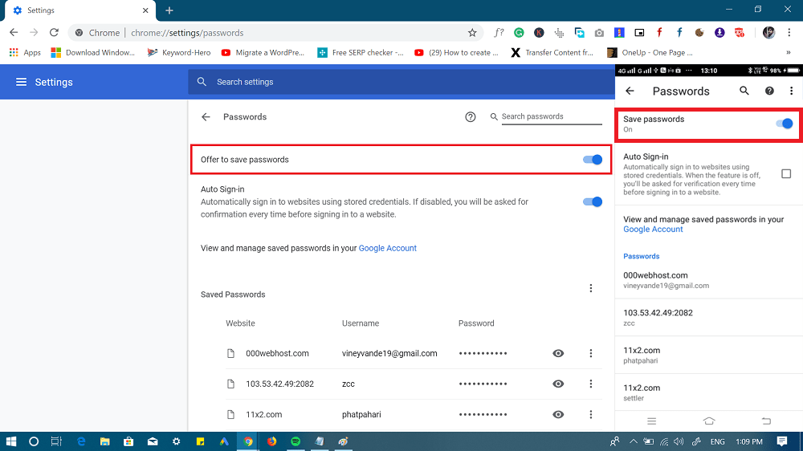
Task: Reload the Chrome page
Action: 54,33
